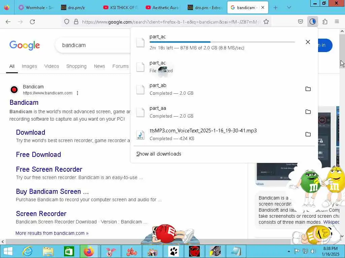Go to Google home via logo
345x258 pixels.
25,45
